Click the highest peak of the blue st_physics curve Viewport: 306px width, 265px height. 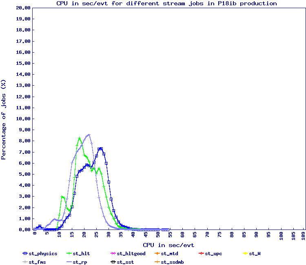tap(101, 148)
